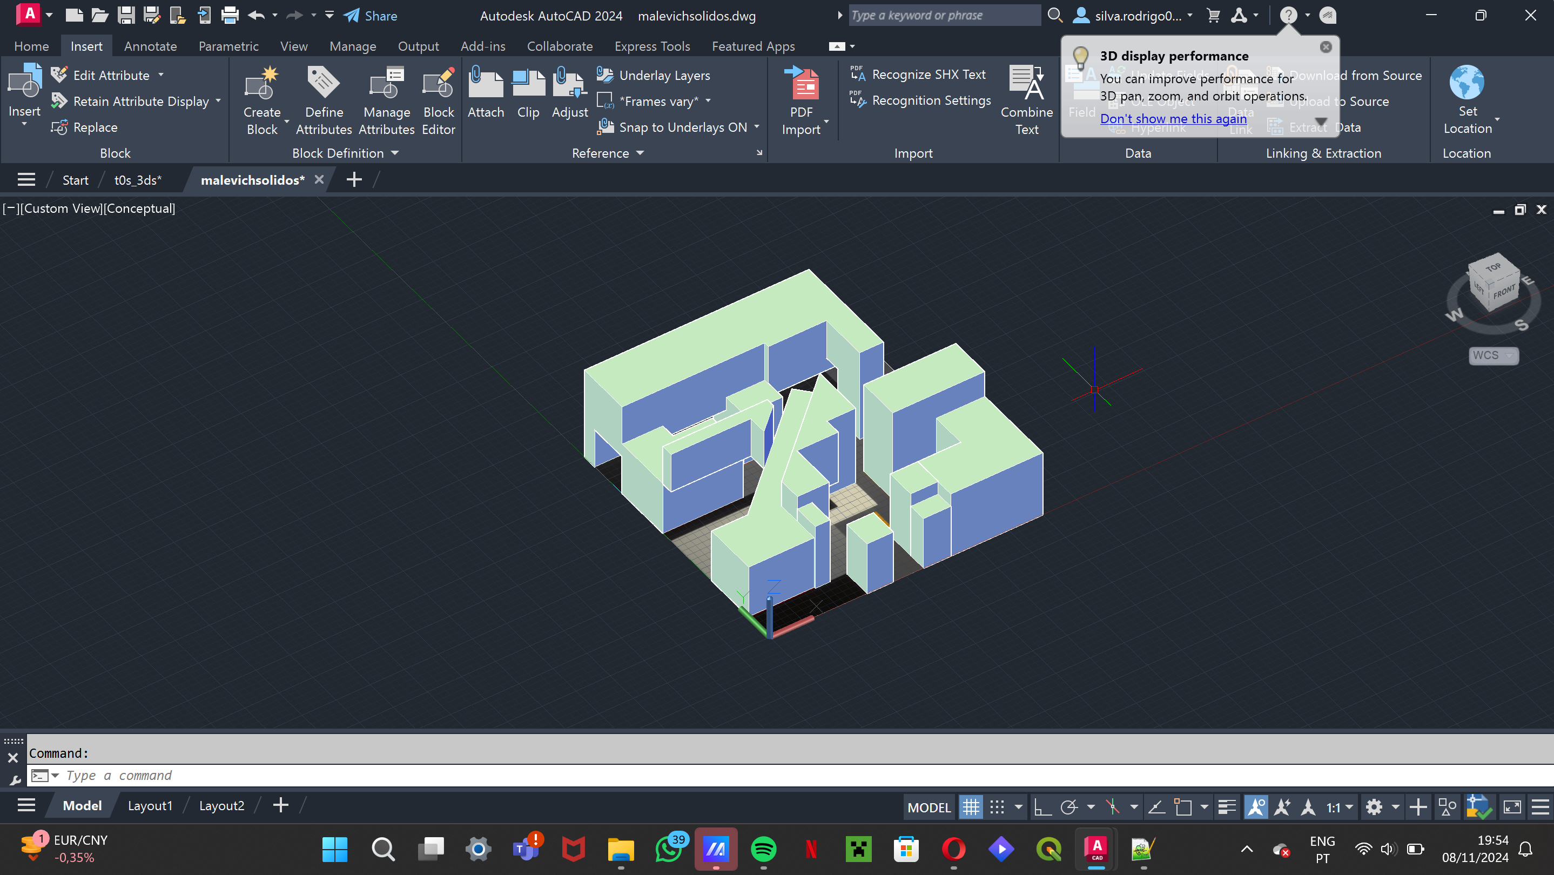Image resolution: width=1554 pixels, height=875 pixels.
Task: Add a new drawing tab with plus button
Action: (354, 179)
